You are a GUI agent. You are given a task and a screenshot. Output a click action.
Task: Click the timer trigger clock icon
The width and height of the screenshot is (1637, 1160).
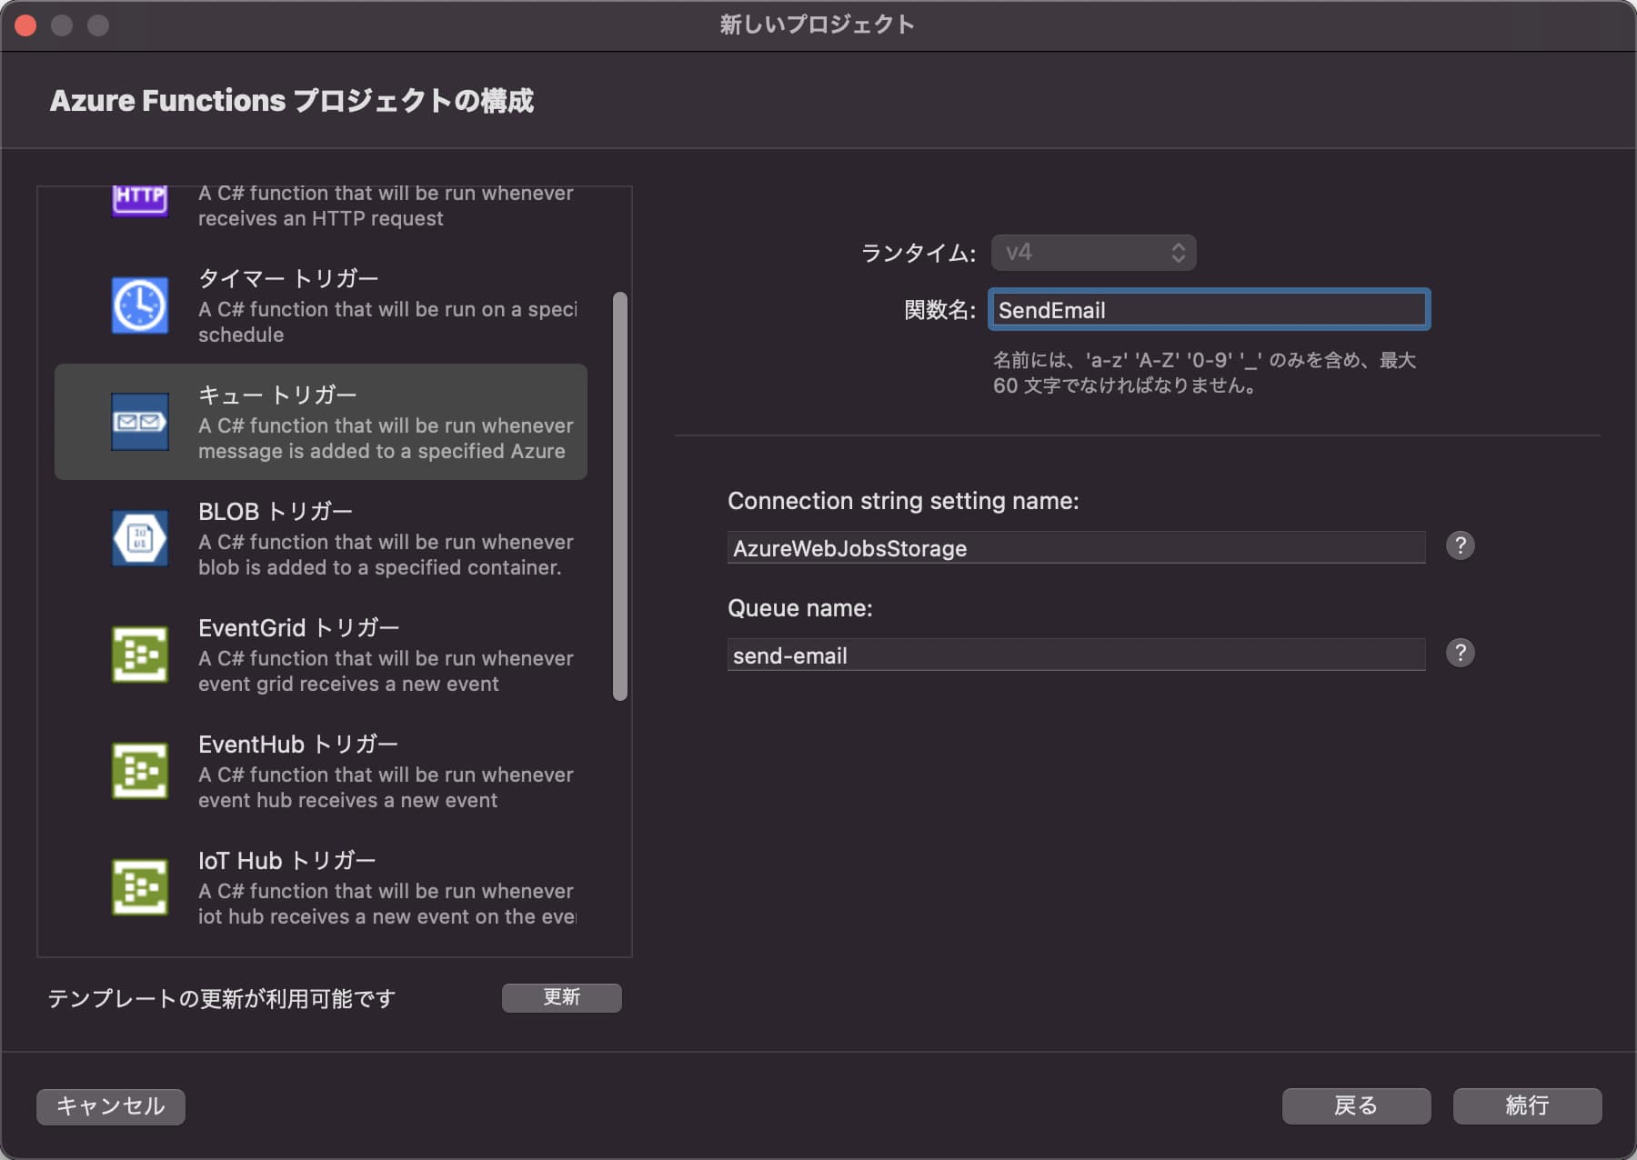pyautogui.click(x=140, y=305)
